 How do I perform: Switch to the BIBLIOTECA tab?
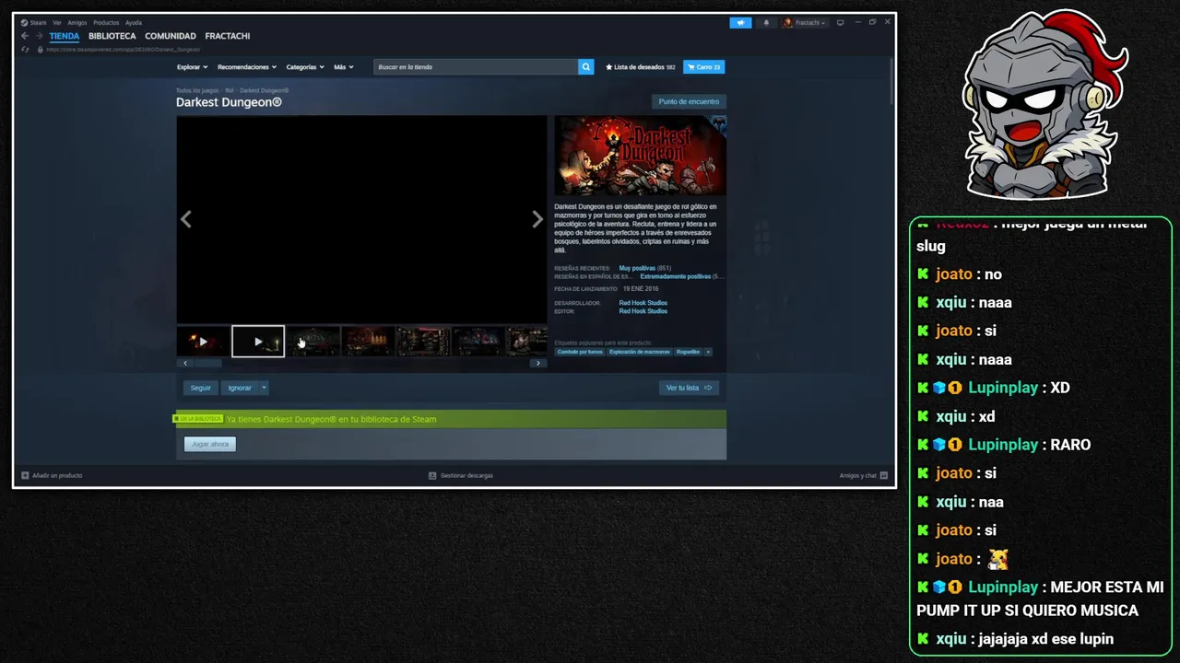click(x=112, y=36)
